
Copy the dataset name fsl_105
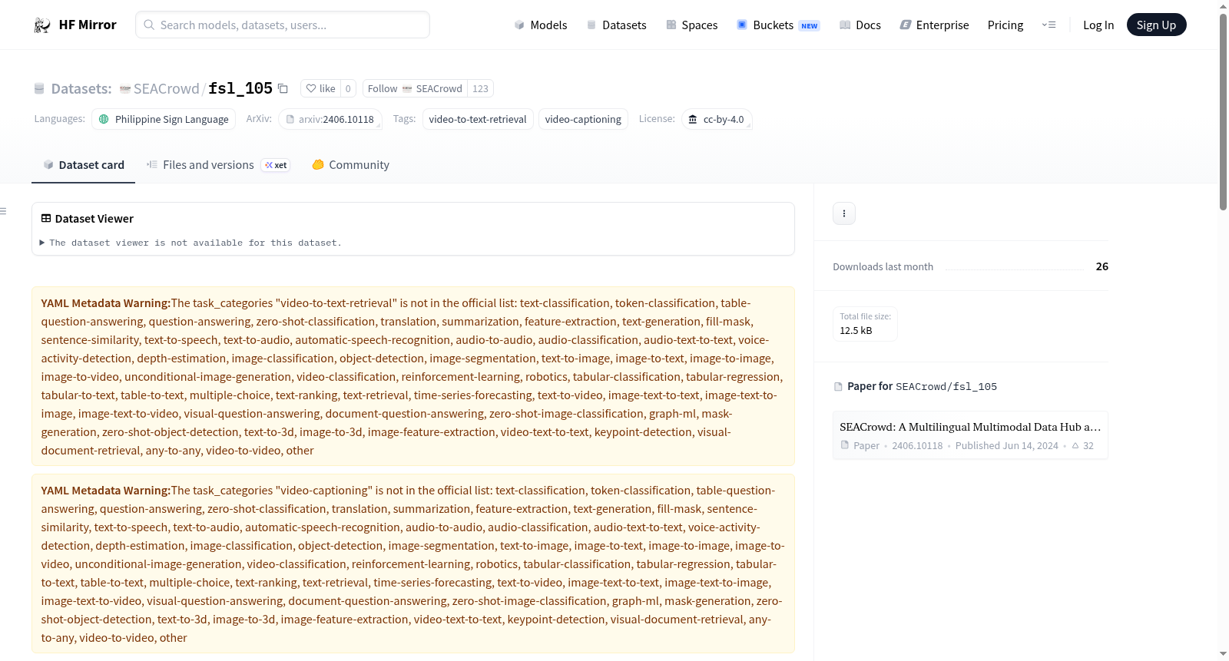(283, 88)
